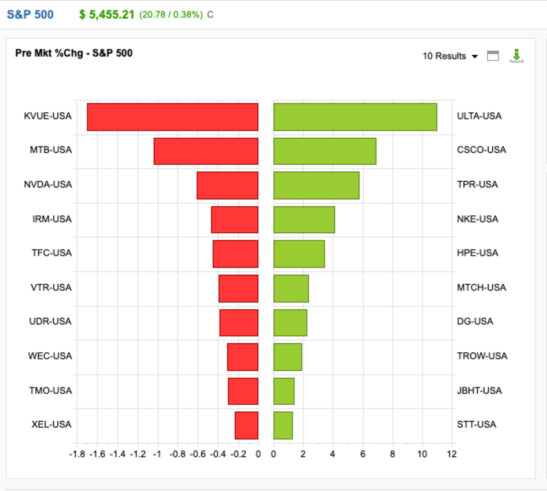Click the TFC-USA ticker label
547x491 pixels.
click(52, 253)
